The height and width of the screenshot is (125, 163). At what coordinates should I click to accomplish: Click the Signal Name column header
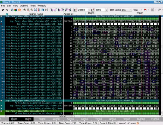(36, 14)
